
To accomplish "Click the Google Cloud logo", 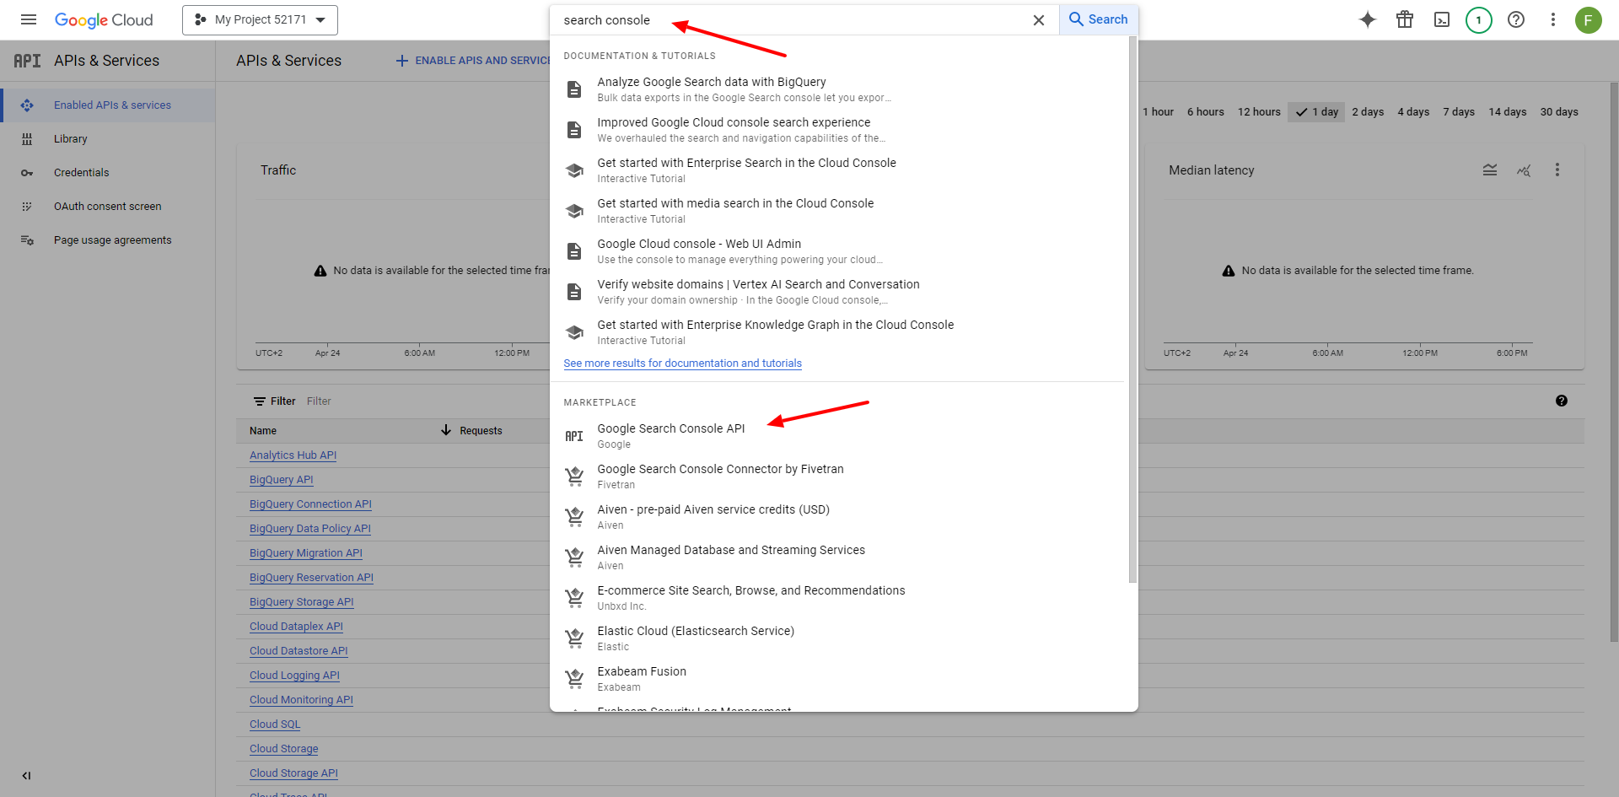I will (104, 19).
